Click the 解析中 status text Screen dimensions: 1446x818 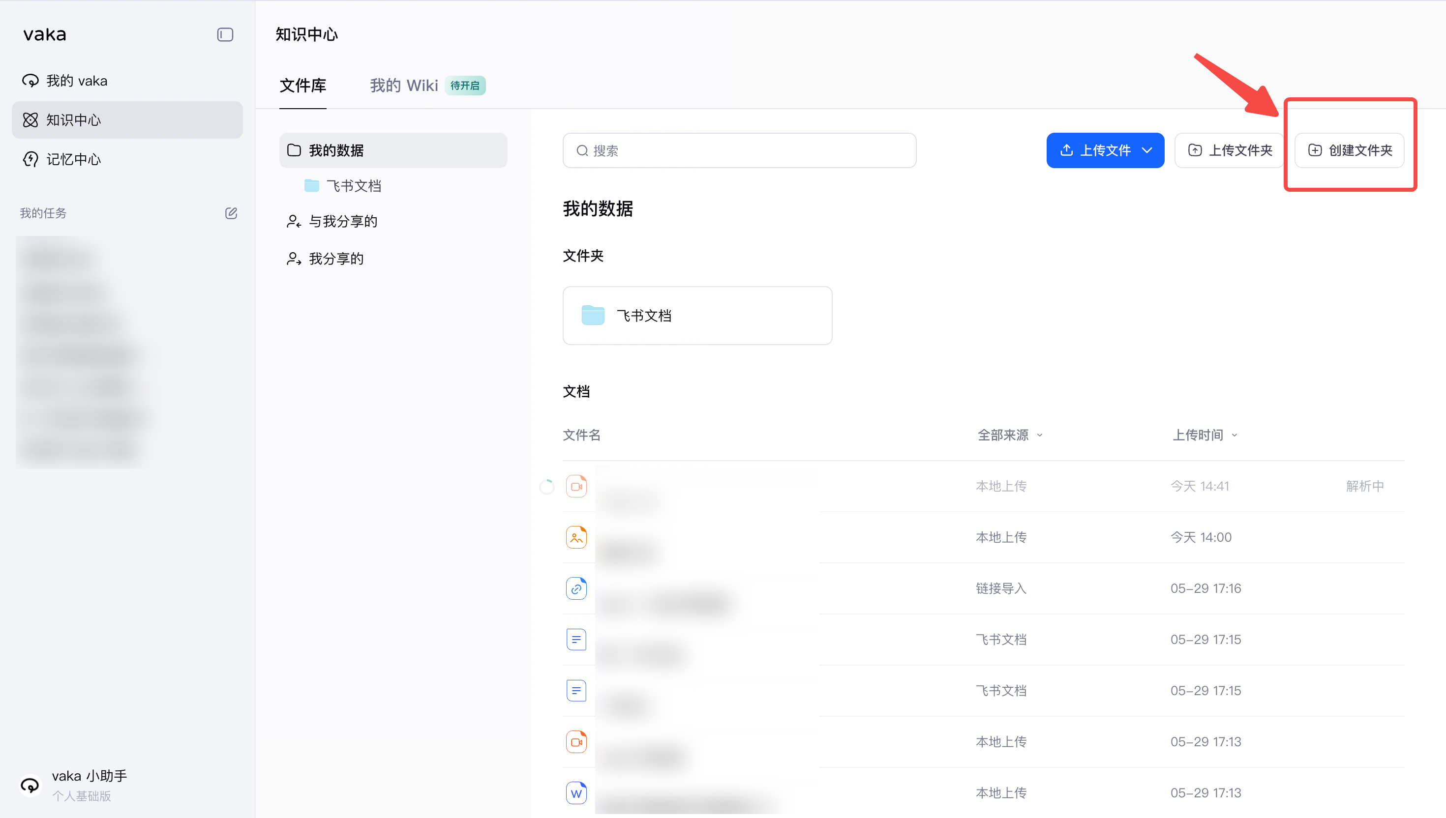pyautogui.click(x=1364, y=486)
